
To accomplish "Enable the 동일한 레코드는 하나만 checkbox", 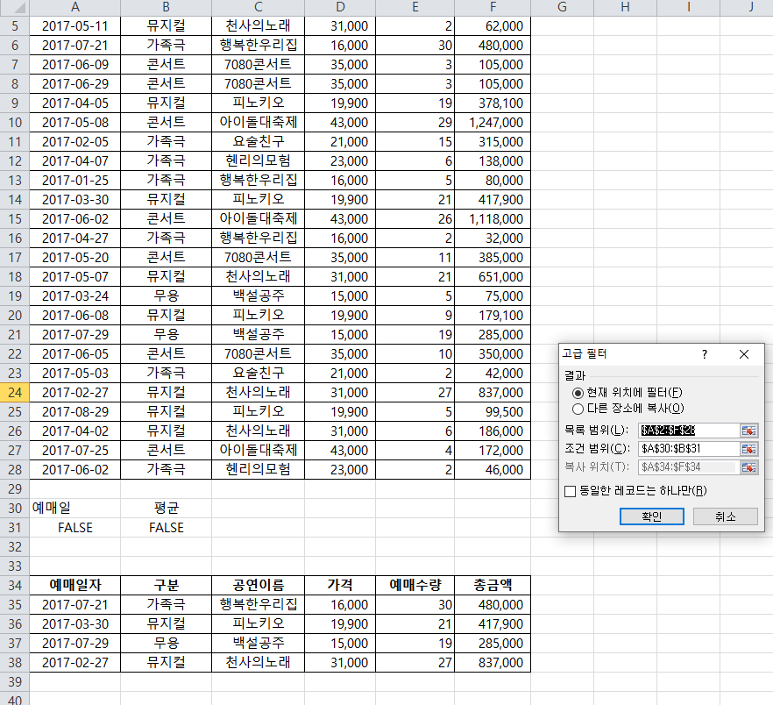I will pyautogui.click(x=571, y=491).
